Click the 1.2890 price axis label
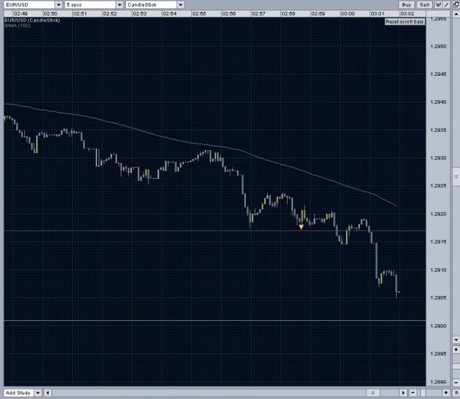460x399 pixels. pos(439,381)
